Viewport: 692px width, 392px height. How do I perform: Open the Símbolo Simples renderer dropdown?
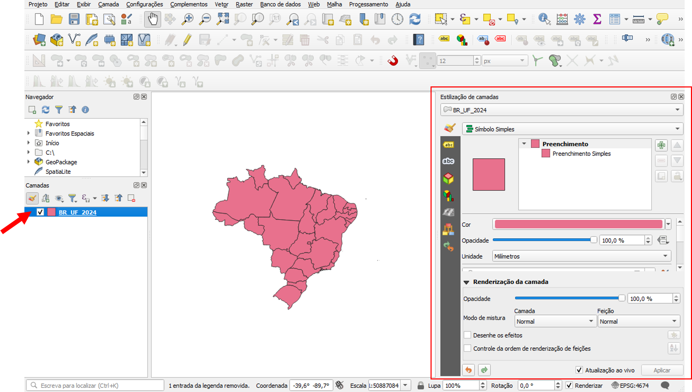(572, 129)
